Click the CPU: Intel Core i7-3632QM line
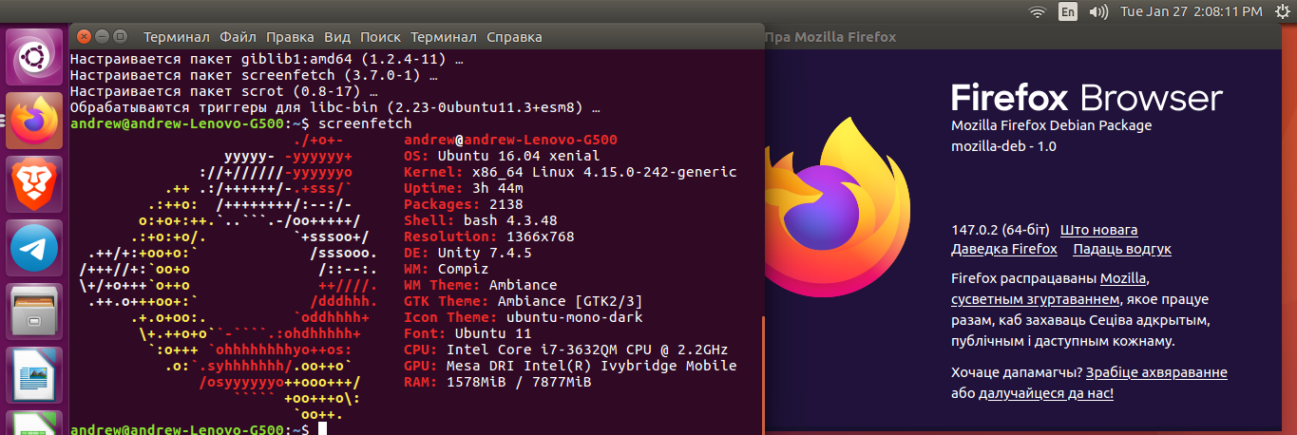Screen dimensions: 1297x435 (x=566, y=350)
